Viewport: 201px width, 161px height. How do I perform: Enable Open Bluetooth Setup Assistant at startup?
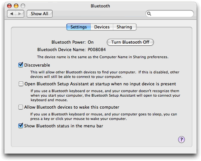coord(21,84)
